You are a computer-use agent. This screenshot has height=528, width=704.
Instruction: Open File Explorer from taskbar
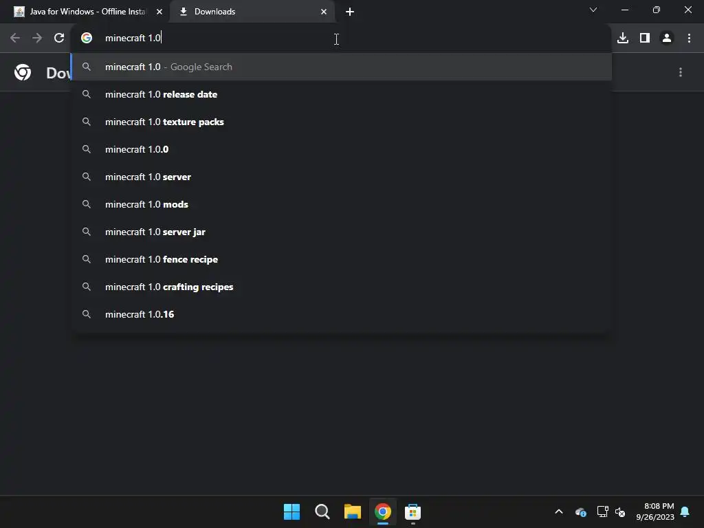(353, 511)
